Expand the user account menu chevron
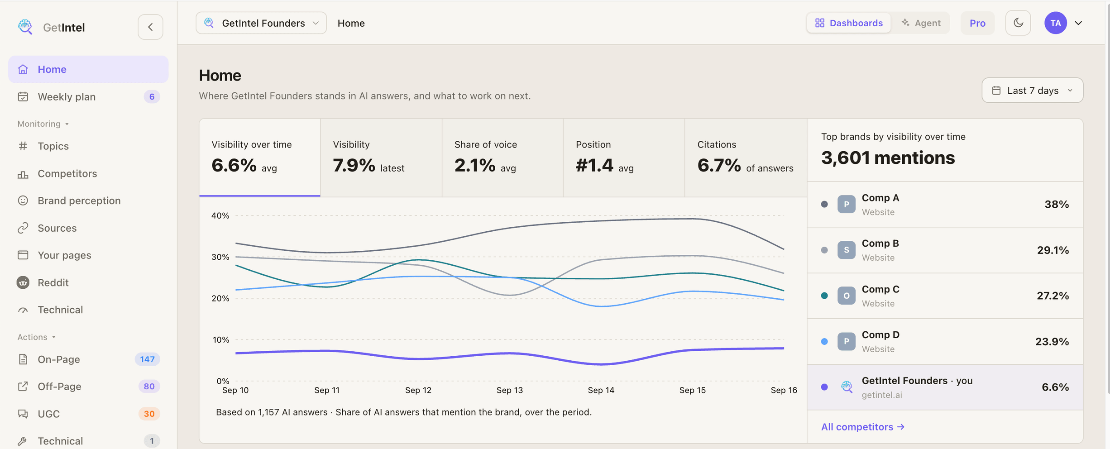 pos(1078,23)
